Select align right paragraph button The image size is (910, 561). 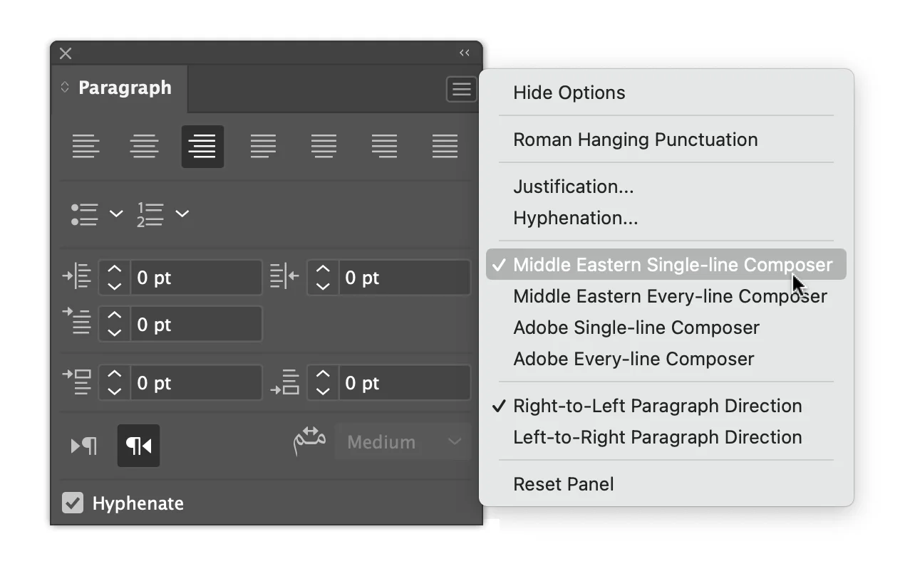tap(202, 147)
